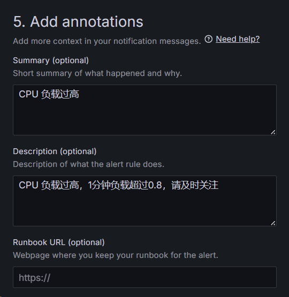Click the "5. Add annotations" heading
This screenshot has width=289, height=297.
[x=78, y=21]
